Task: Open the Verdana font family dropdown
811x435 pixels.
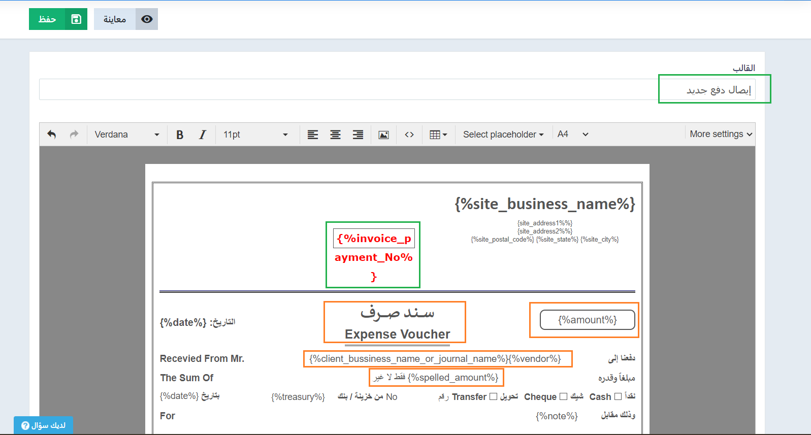Action: [127, 135]
